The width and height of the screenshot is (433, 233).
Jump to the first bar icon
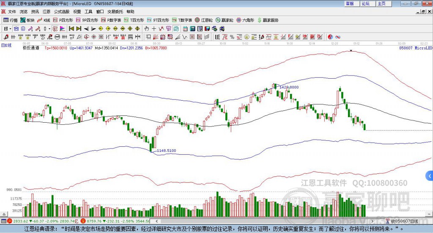point(71,29)
